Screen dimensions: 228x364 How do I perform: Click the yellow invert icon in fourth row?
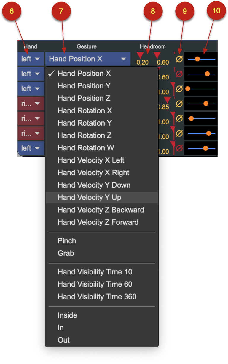click(x=179, y=104)
